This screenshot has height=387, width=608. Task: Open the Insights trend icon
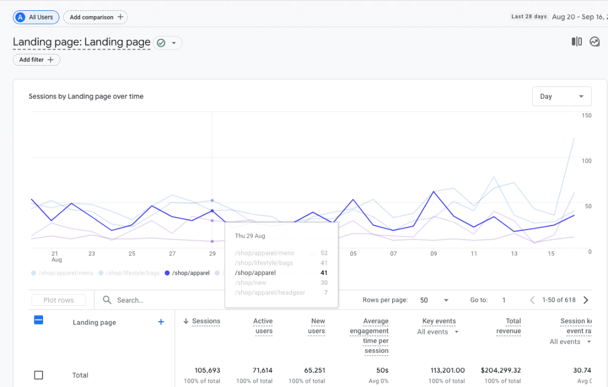(594, 42)
